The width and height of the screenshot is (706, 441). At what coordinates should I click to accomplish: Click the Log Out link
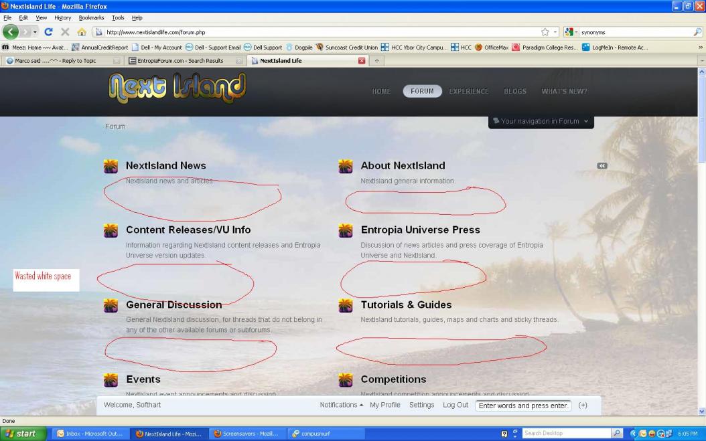pos(455,405)
